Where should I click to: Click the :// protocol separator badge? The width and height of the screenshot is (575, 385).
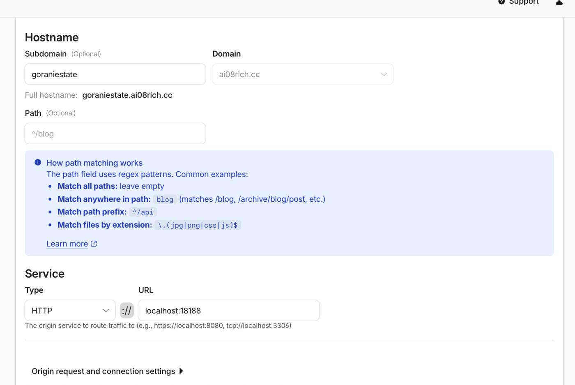click(x=127, y=311)
